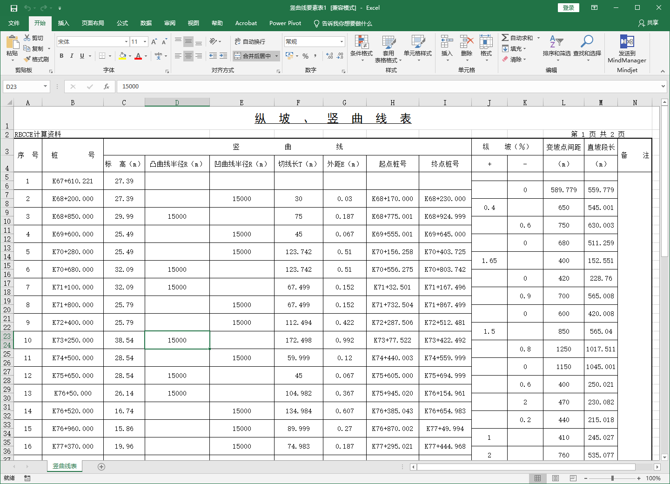670x484 pixels.
Task: Click the Save icon in title bar
Action: (x=13, y=8)
